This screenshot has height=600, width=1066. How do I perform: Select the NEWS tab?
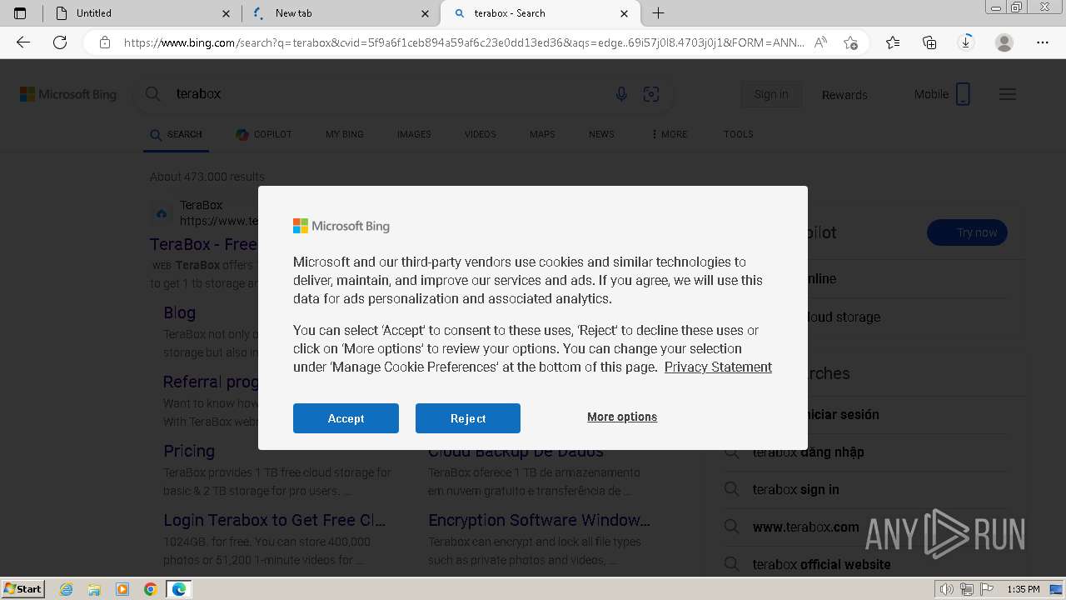click(601, 134)
